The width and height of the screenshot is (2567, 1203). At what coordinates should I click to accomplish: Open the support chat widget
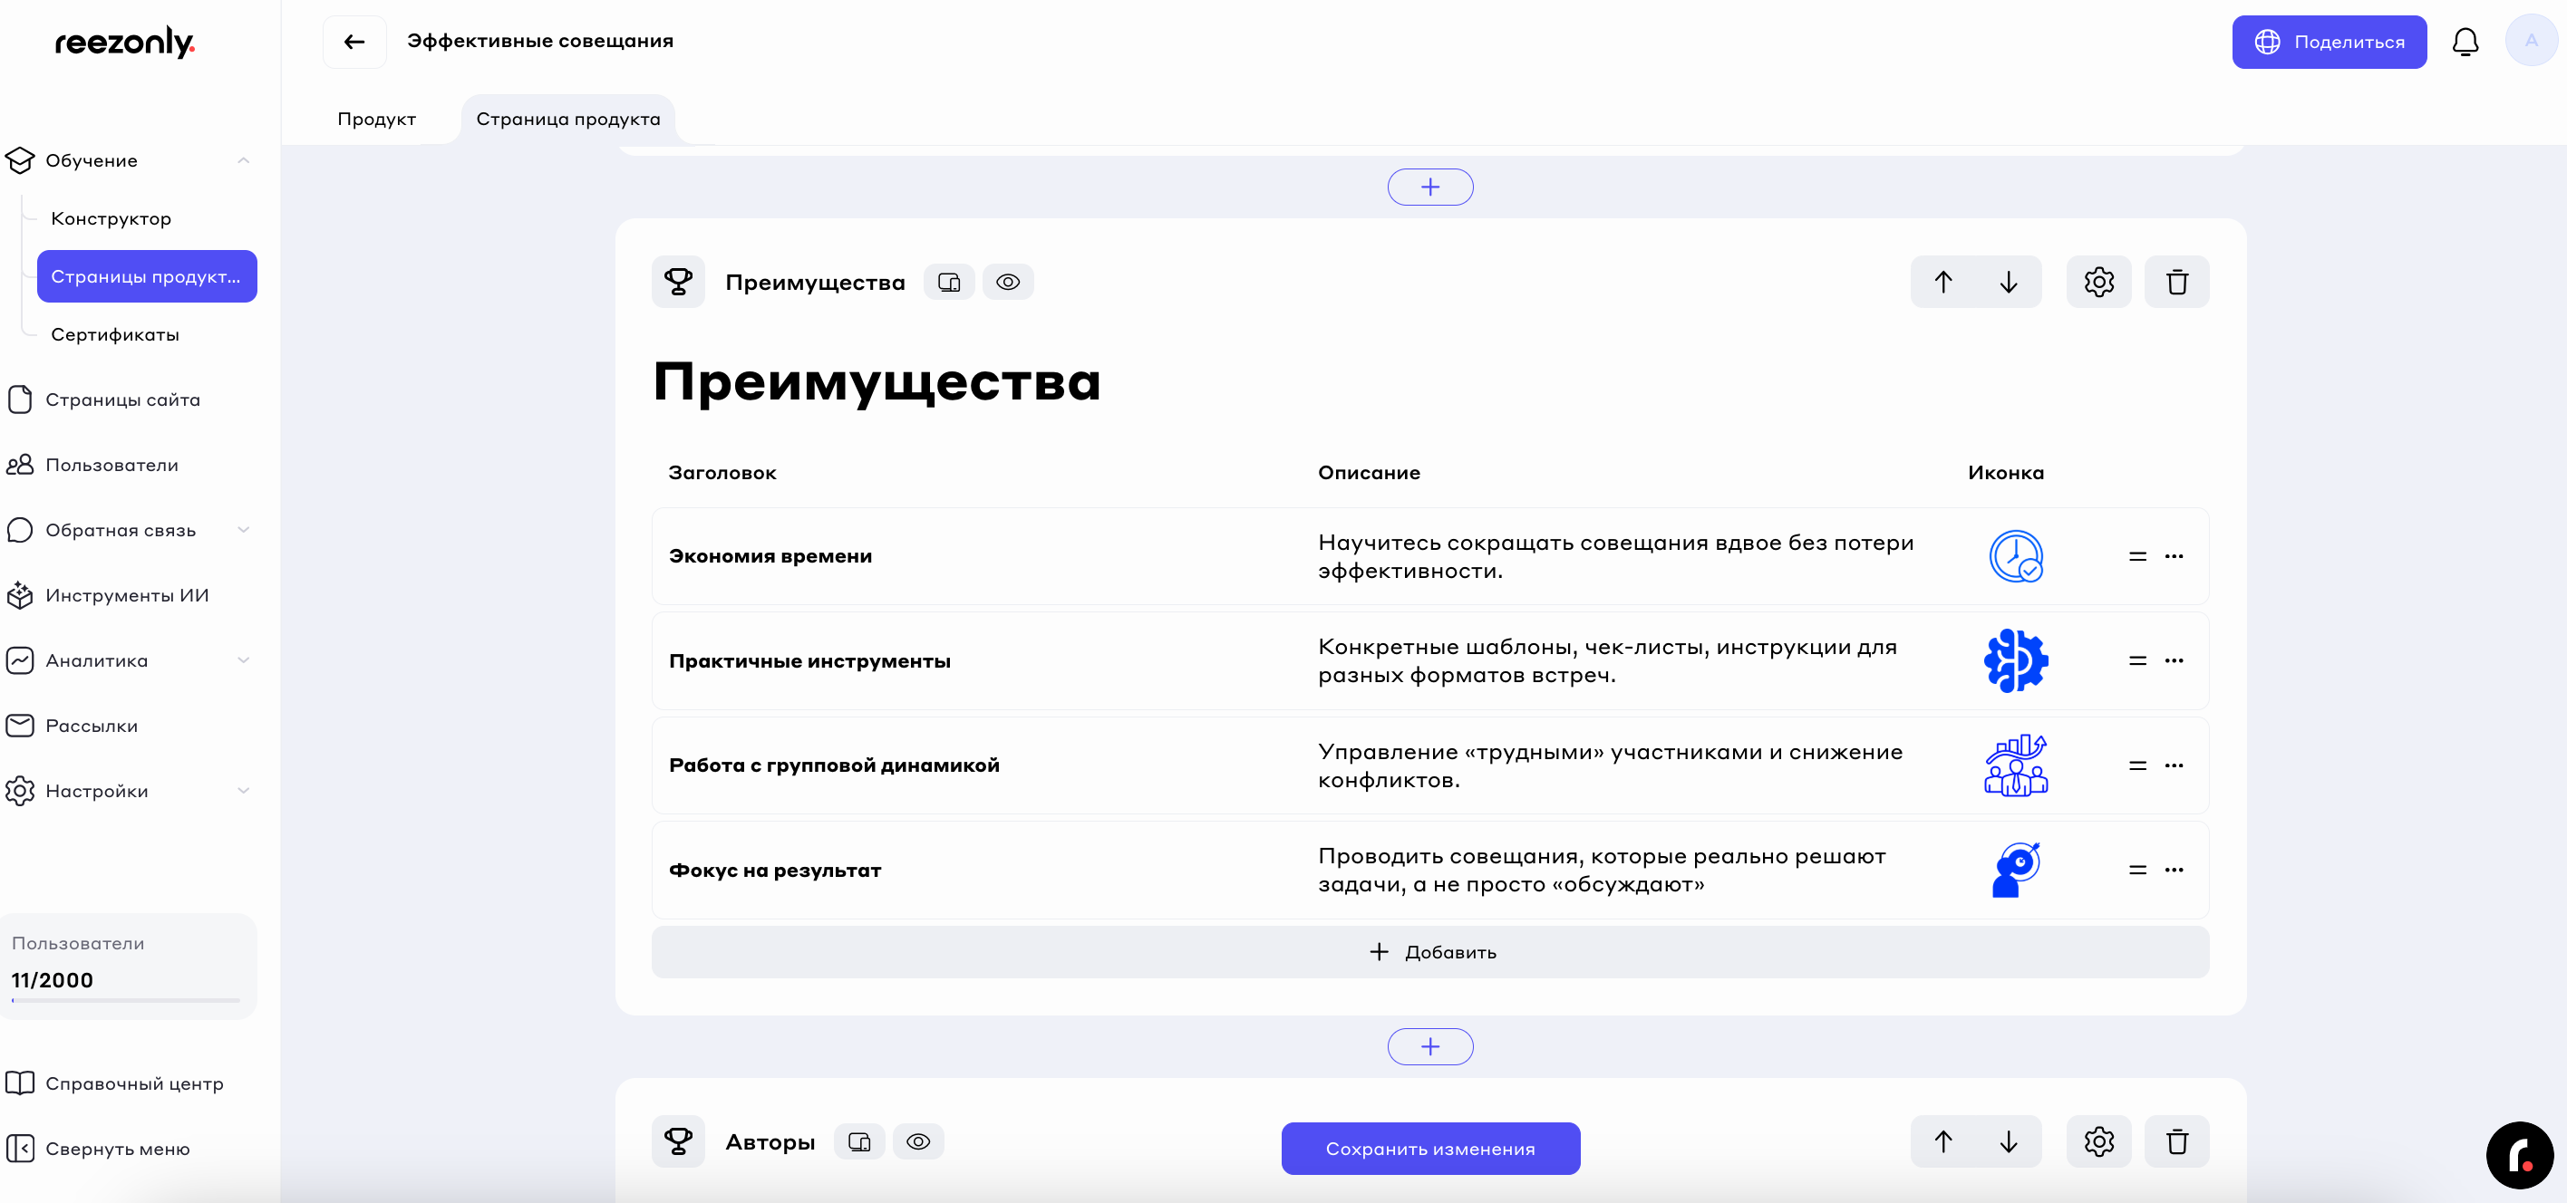[2519, 1155]
